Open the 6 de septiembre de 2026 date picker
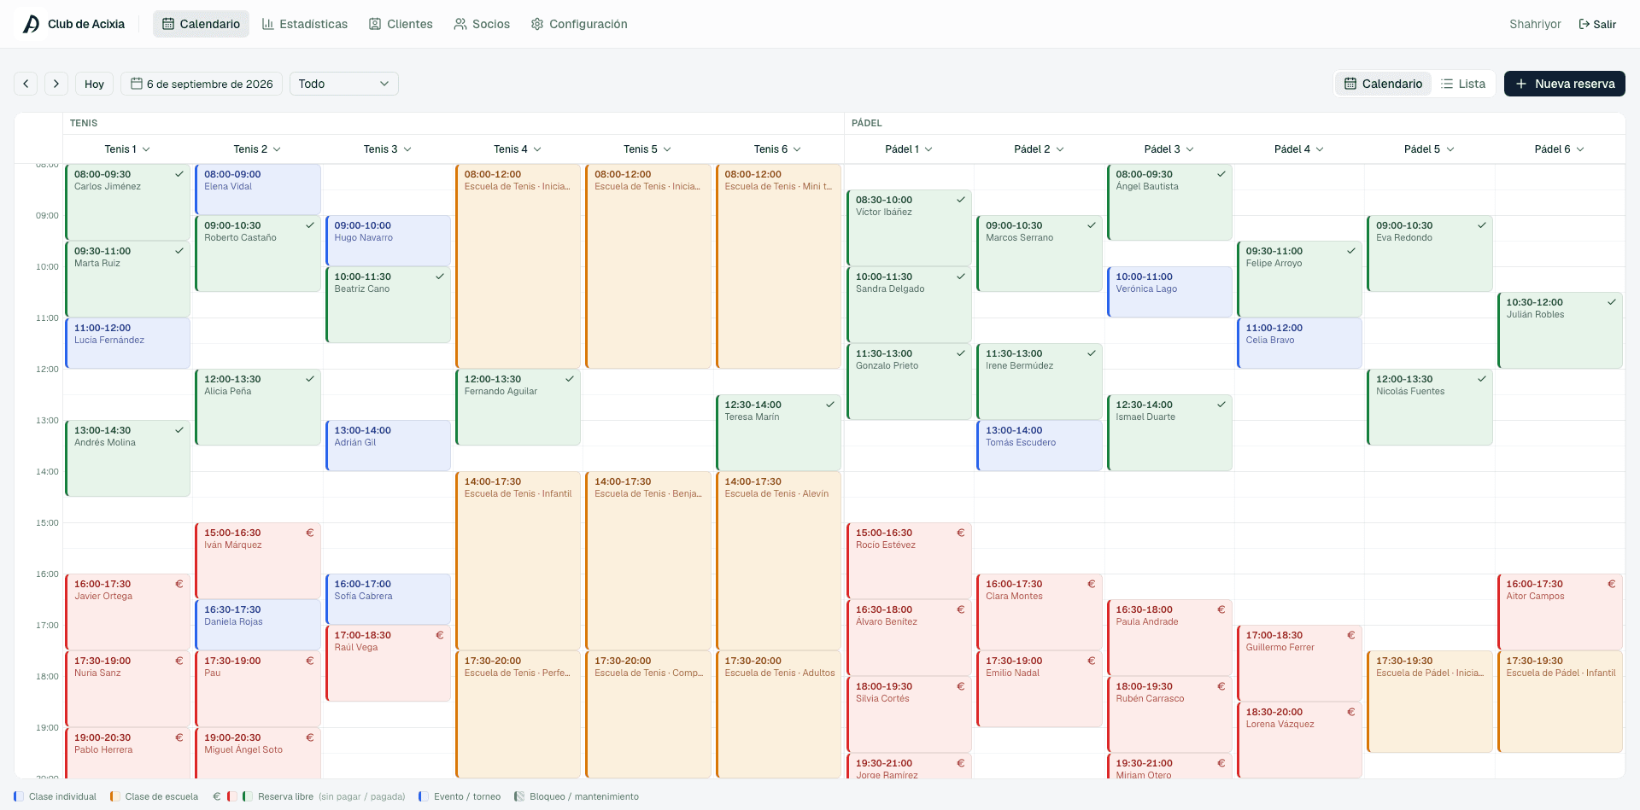 pos(202,84)
